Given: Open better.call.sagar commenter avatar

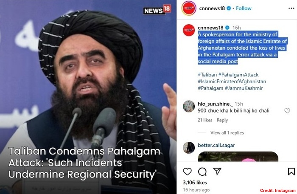Looking at the screenshot, I should [189, 148].
